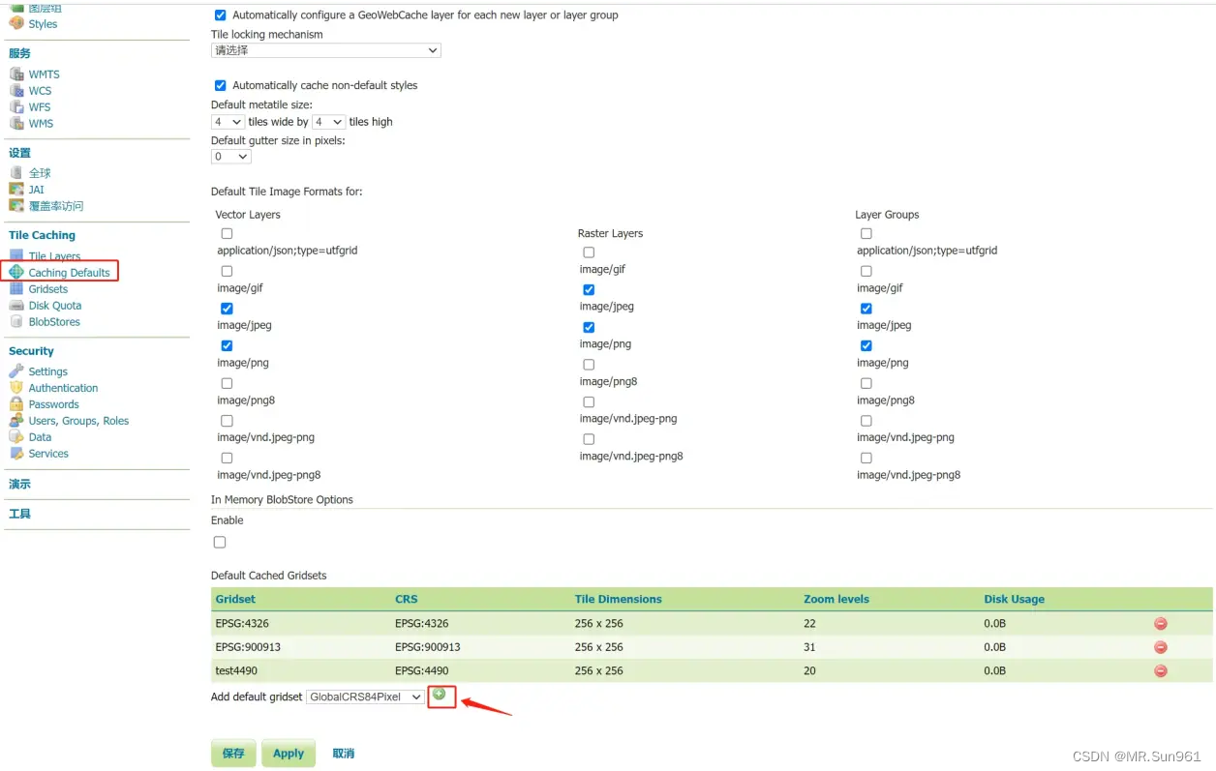Remove the test4490 gridset row
The width and height of the screenshot is (1216, 771).
[x=1161, y=670]
